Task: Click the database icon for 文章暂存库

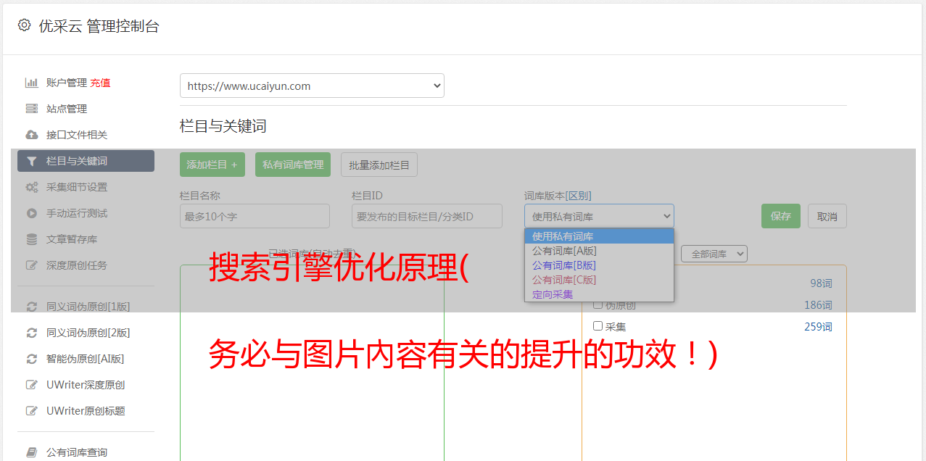Action: click(31, 239)
